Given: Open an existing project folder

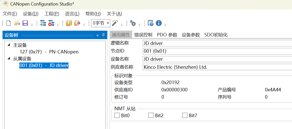Looking at the screenshot, I should click(x=17, y=23).
